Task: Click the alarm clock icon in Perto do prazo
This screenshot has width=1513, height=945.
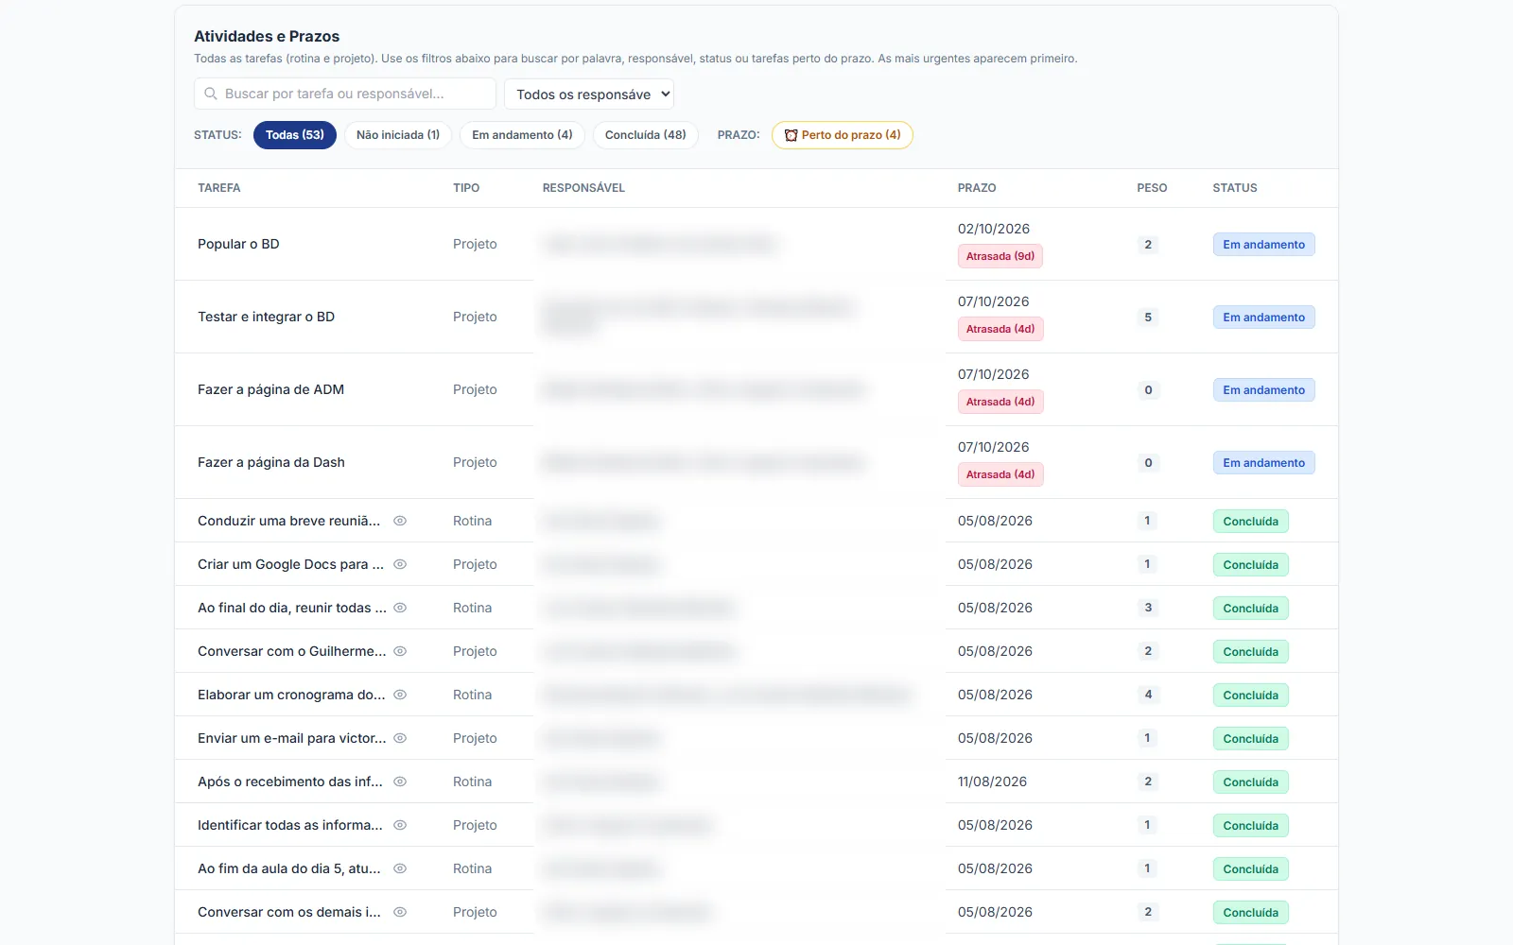Action: [791, 135]
